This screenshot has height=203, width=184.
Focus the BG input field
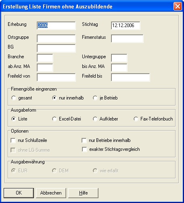click(56, 48)
